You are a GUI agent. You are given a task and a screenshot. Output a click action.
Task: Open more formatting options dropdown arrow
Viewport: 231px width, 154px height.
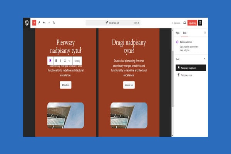tap(69, 61)
